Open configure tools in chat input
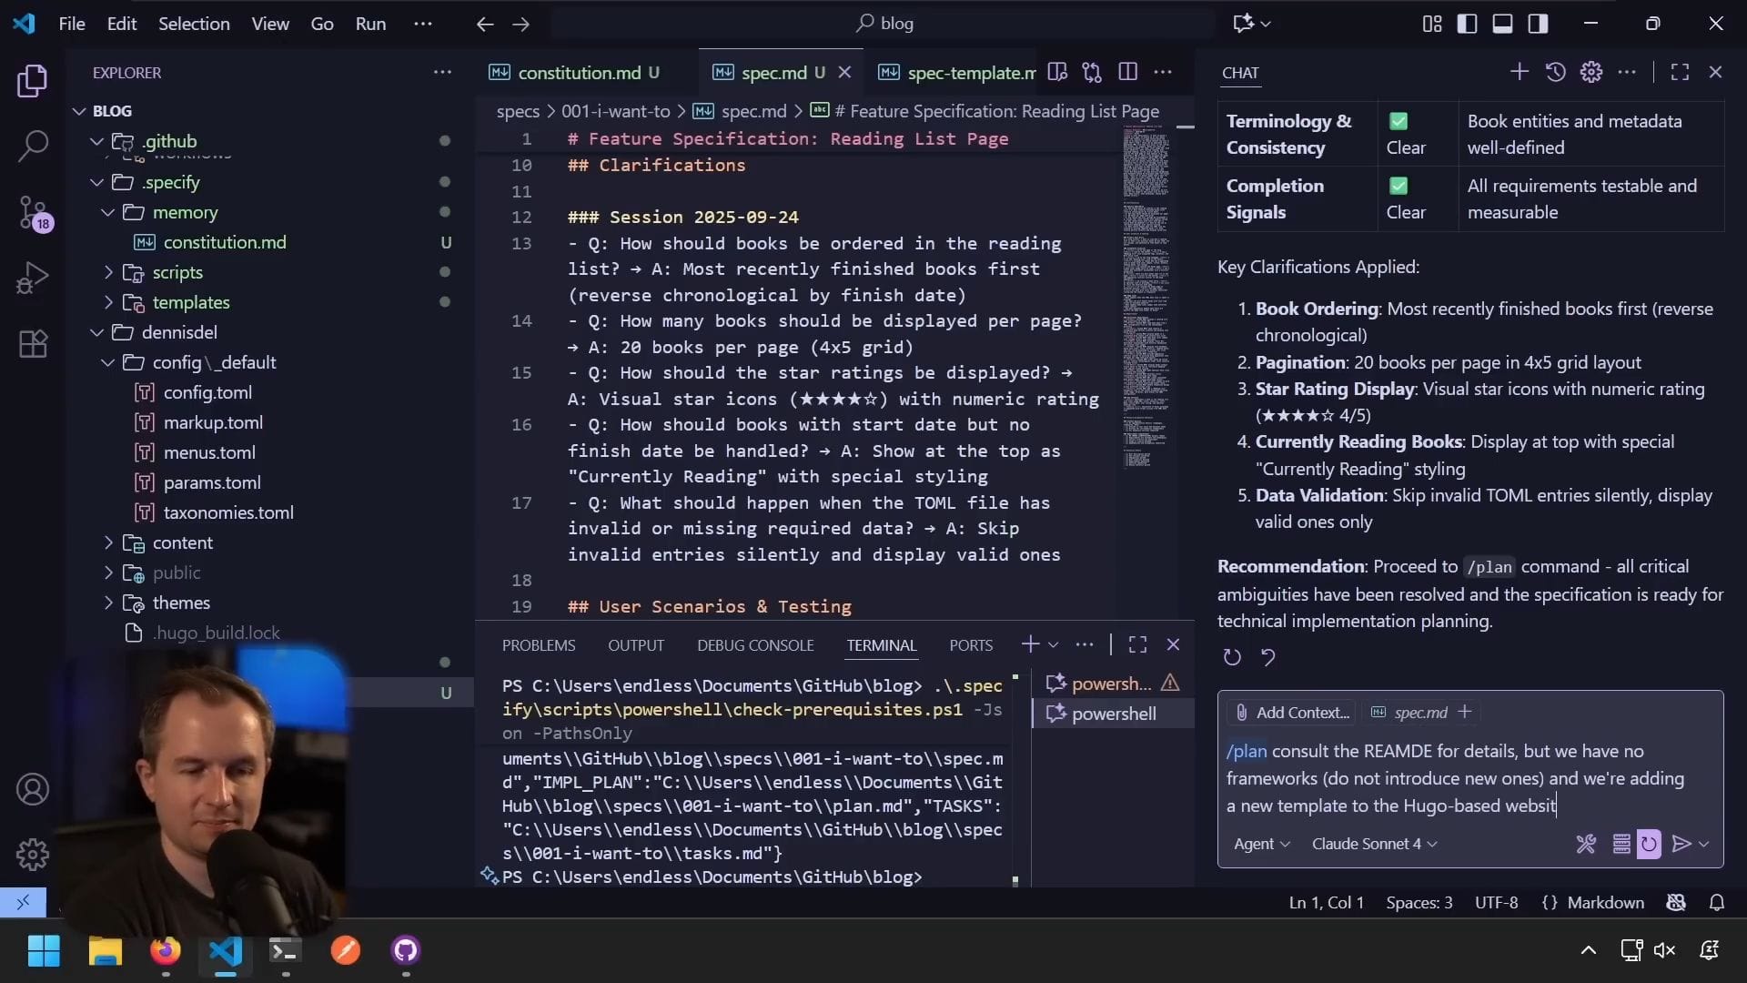Screen dimensions: 1747x983 1586,844
